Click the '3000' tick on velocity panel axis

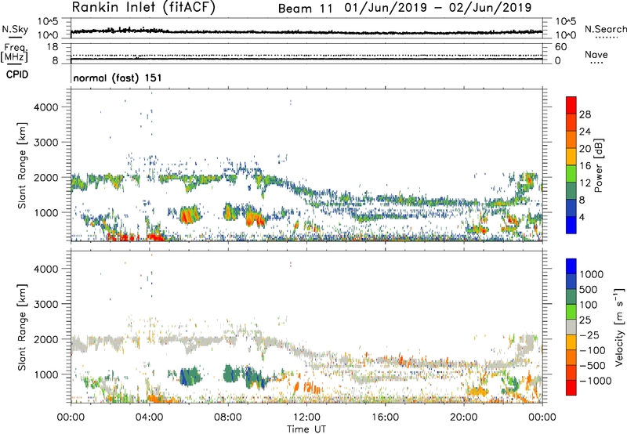click(46, 304)
